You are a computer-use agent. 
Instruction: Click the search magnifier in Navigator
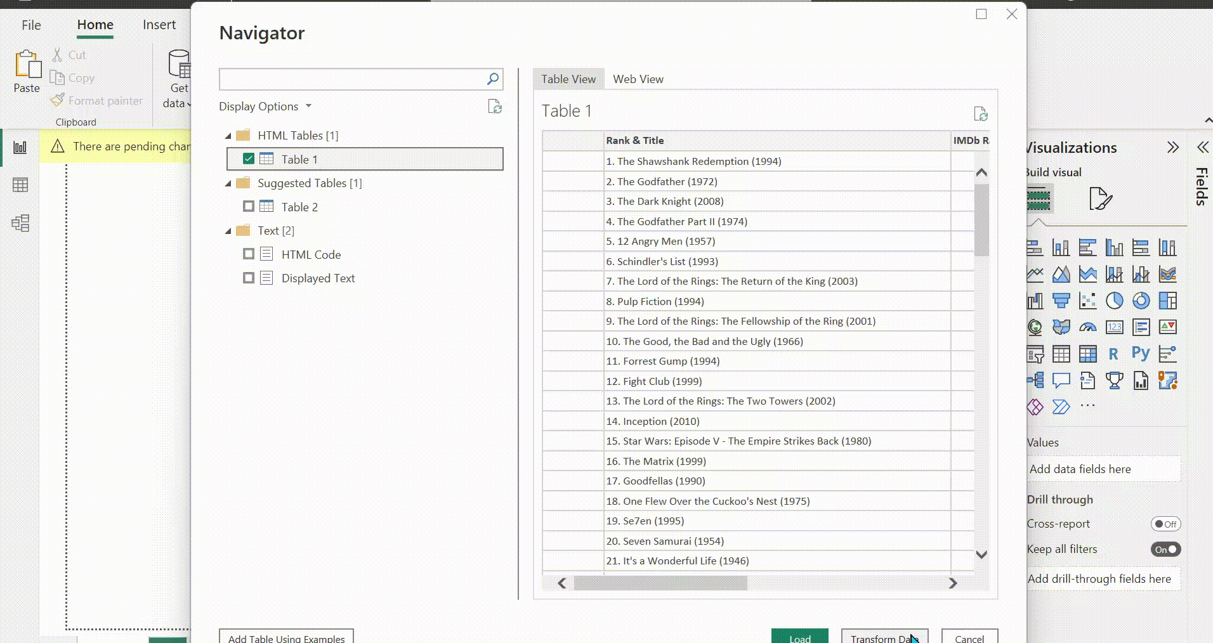click(x=493, y=79)
